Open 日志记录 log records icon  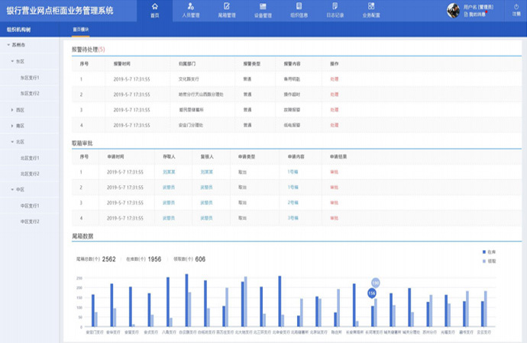pyautogui.click(x=334, y=7)
